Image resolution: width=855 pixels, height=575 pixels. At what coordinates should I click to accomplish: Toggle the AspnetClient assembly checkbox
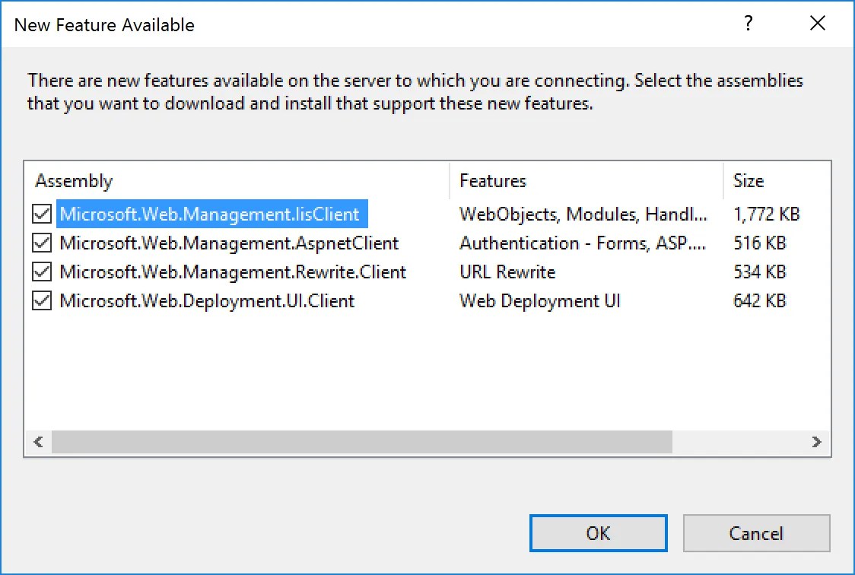pos(42,243)
